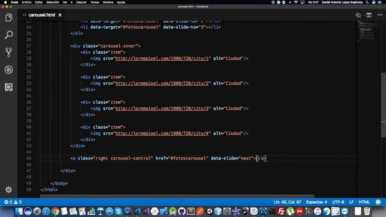This screenshot has height=217, width=386.
Task: Follow the lorempixel city/1 image link
Action: click(162, 58)
